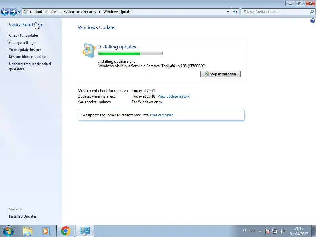Image resolution: width=316 pixels, height=237 pixels.
Task: Launch Windows Media Player from taskbar
Action: click(x=46, y=231)
